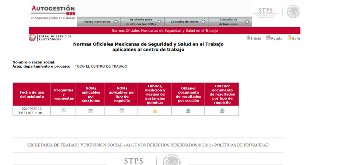Click the Área, departamento o proceso label
The image size is (341, 165).
point(41,66)
